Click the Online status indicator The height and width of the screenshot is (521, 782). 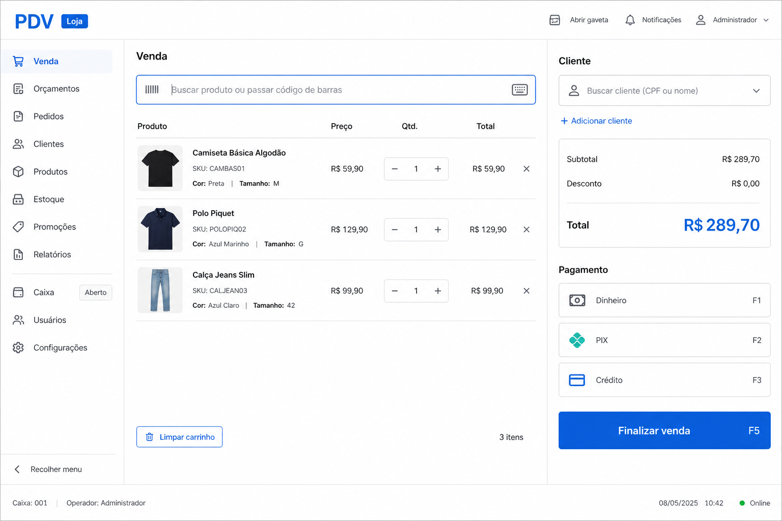(755, 503)
